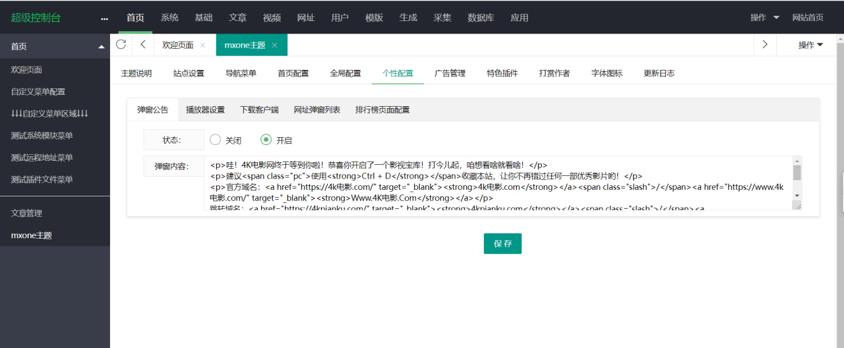The width and height of the screenshot is (844, 348).
Task: Open 采集 top menu
Action: point(442,18)
